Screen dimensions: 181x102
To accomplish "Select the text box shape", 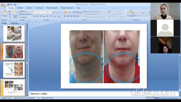I will [109, 11].
